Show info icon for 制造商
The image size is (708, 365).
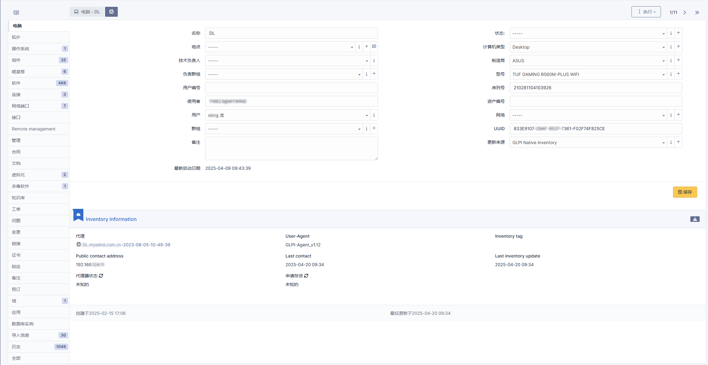tap(671, 60)
